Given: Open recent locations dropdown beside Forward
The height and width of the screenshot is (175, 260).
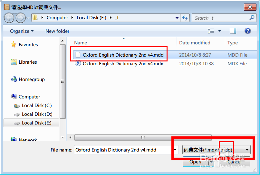Looking at the screenshot, I should click(x=28, y=18).
